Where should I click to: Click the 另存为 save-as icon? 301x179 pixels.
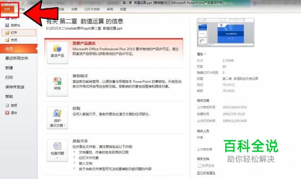coord(7,25)
